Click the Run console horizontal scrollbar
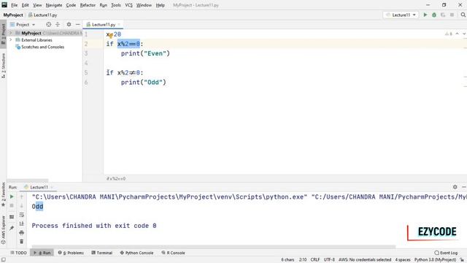This screenshot has height=263, width=467. 214,247
